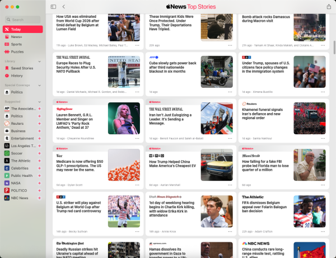Open more options for Europe NATO story
The height and width of the screenshot is (258, 336).
(137, 92)
